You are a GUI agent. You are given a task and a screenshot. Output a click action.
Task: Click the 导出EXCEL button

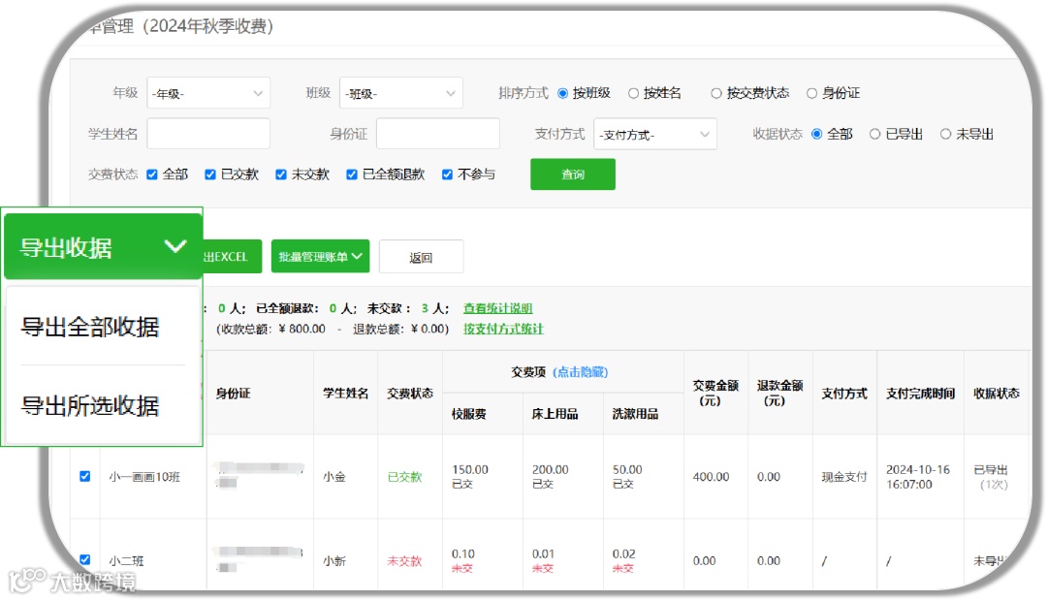(x=232, y=257)
